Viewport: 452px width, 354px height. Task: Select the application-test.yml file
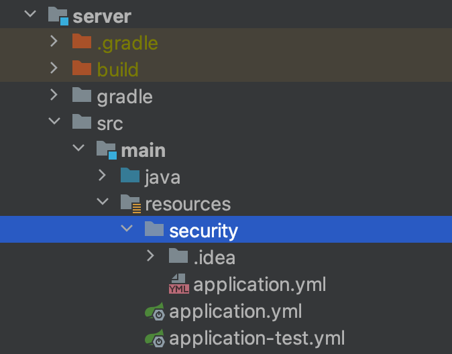click(x=257, y=339)
